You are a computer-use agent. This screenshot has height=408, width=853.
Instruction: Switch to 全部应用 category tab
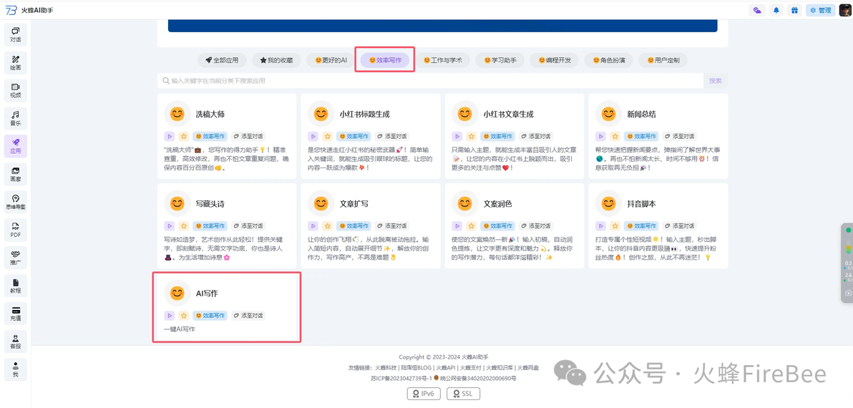pos(221,60)
